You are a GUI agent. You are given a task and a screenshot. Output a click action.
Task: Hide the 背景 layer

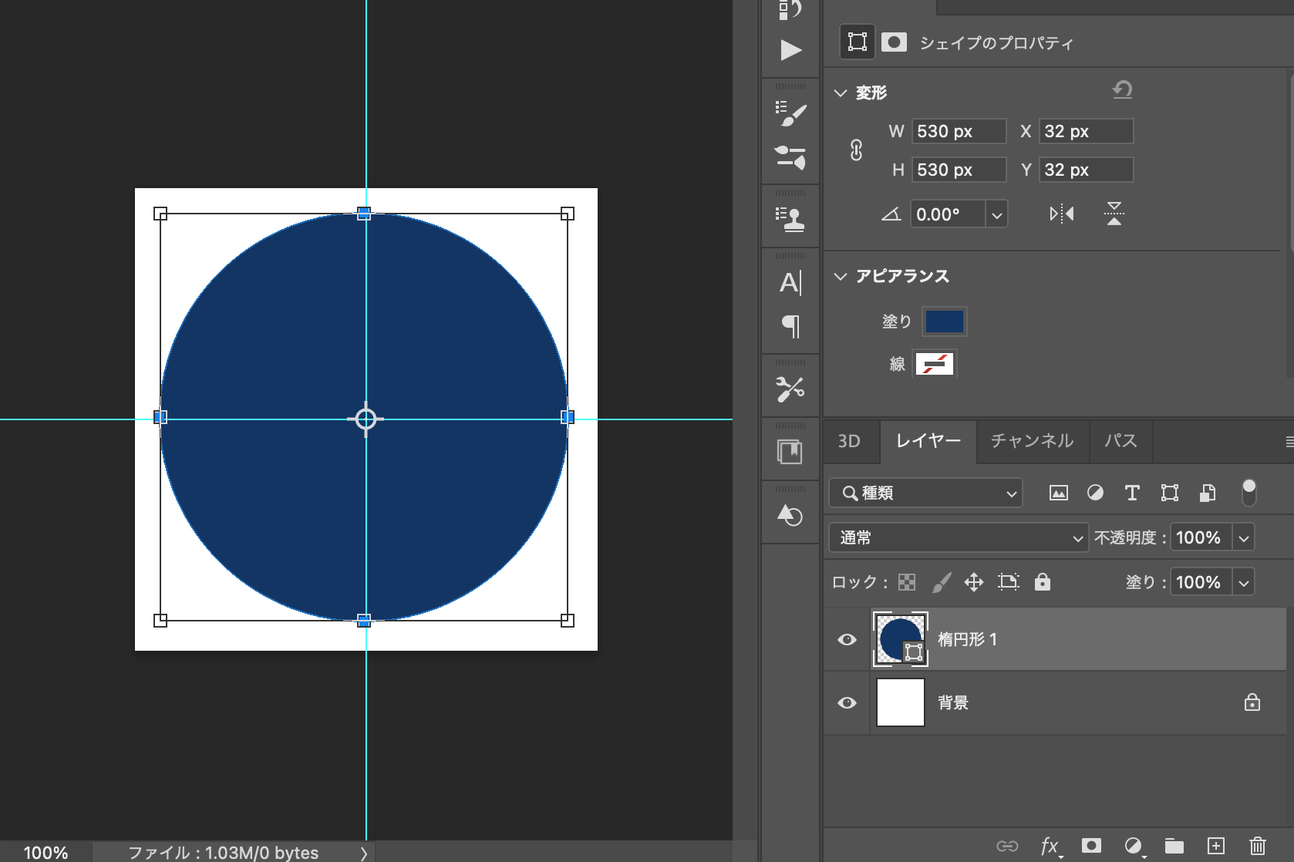[847, 702]
